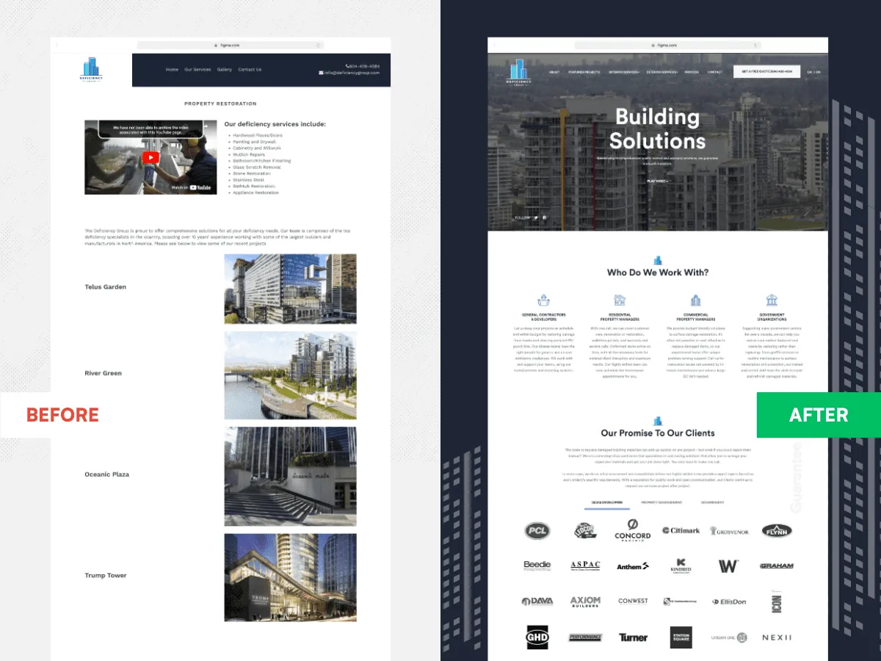Click the Station Square logo
The width and height of the screenshot is (881, 661).
[681, 637]
